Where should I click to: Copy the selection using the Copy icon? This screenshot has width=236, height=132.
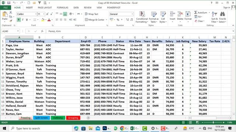coord(11,16)
